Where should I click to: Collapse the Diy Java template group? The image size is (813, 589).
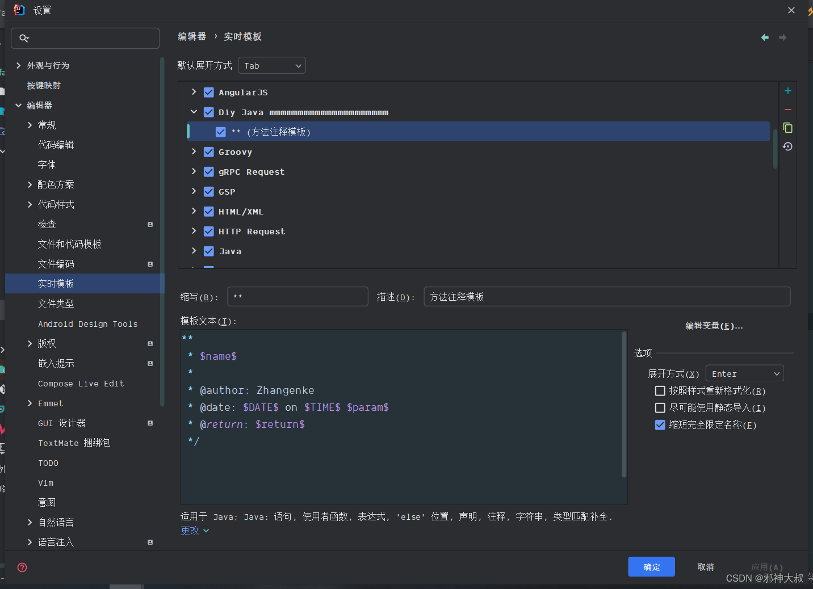[x=194, y=112]
